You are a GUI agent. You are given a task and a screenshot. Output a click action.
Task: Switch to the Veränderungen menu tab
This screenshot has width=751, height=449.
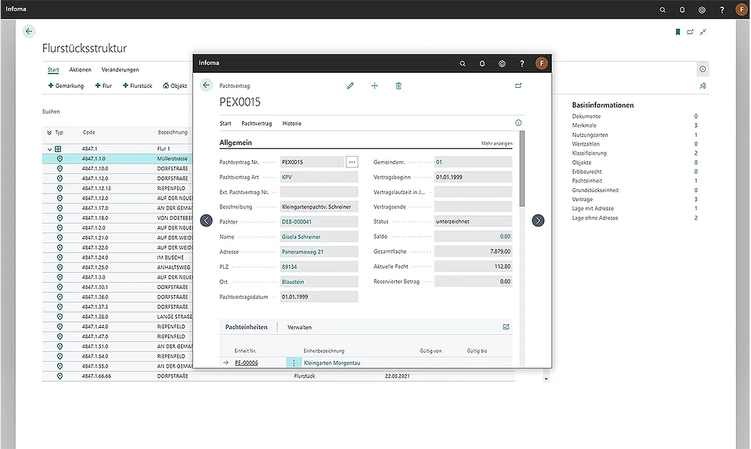[x=120, y=70]
